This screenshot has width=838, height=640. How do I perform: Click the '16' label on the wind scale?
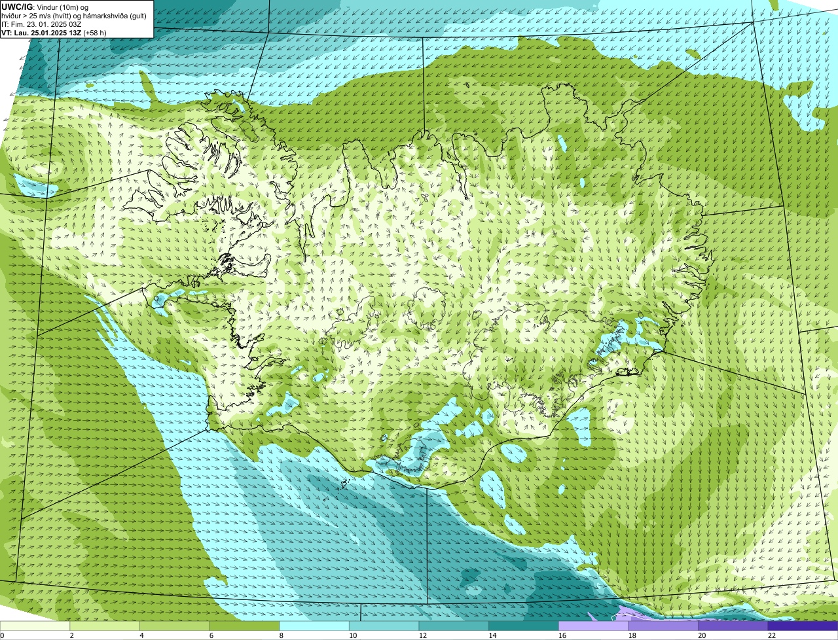pyautogui.click(x=562, y=635)
